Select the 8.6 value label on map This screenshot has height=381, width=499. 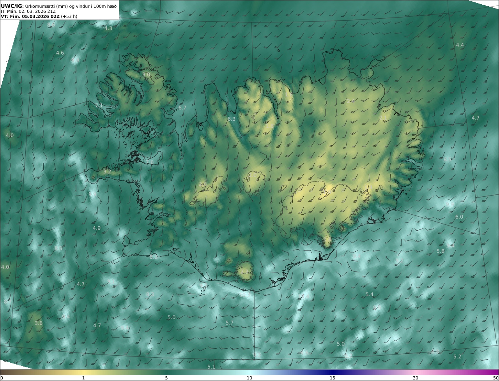point(51,25)
